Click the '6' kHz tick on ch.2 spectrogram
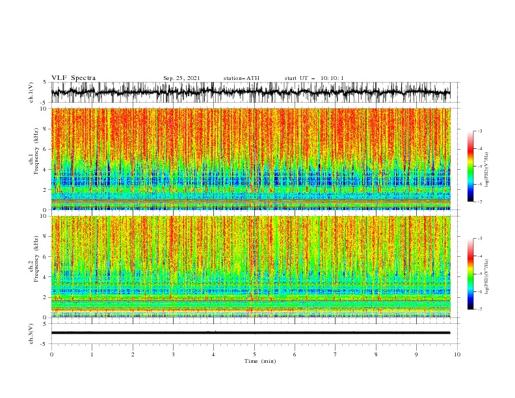This screenshot has height=398, width=515. click(46, 257)
